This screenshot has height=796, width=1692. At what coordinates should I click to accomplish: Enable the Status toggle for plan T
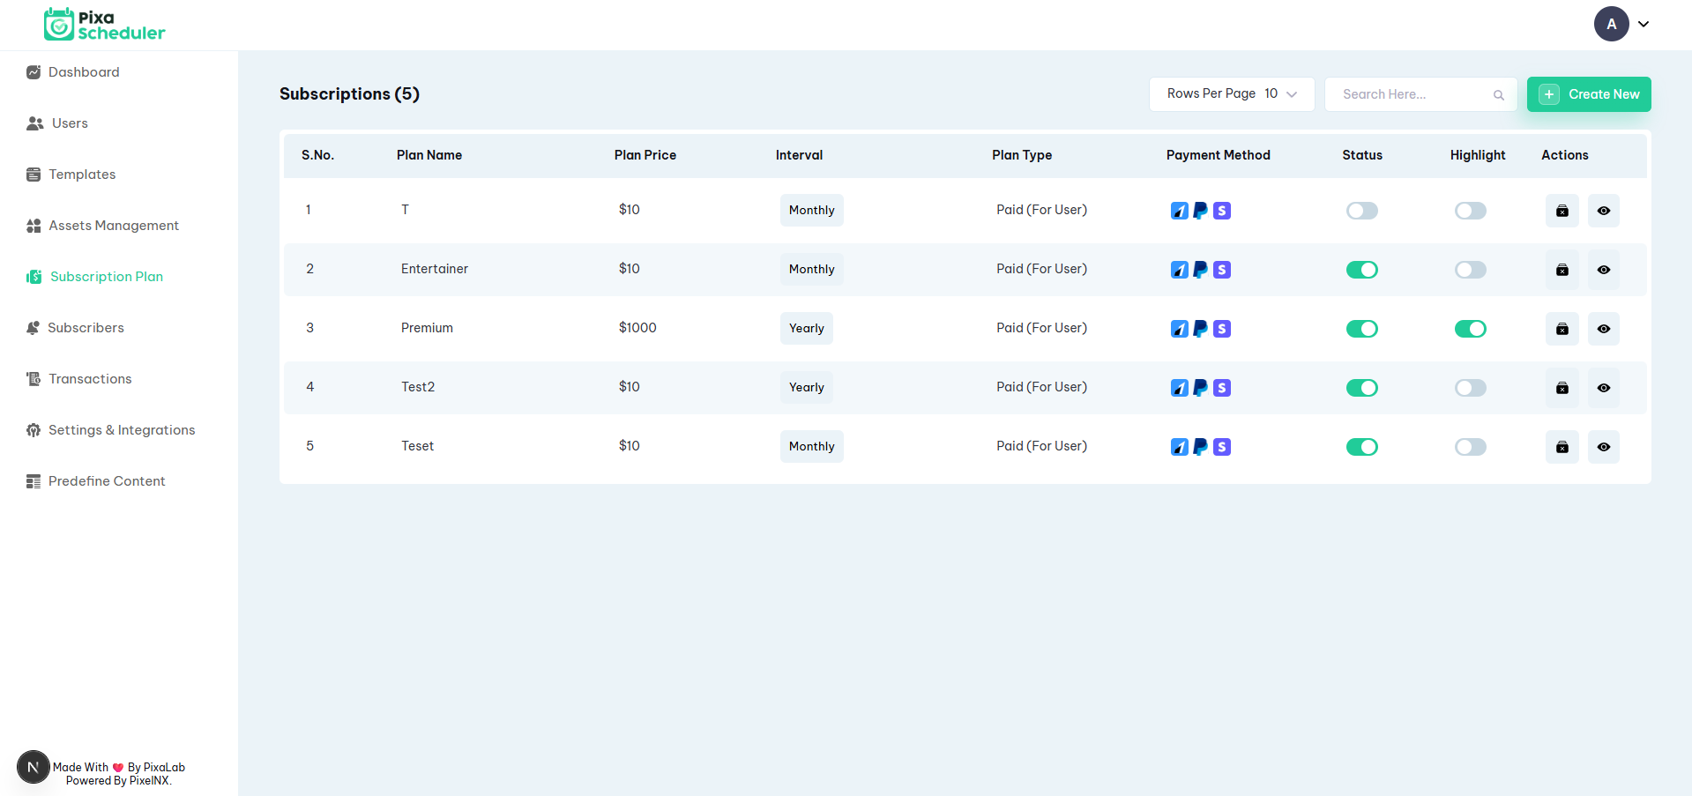(x=1361, y=211)
